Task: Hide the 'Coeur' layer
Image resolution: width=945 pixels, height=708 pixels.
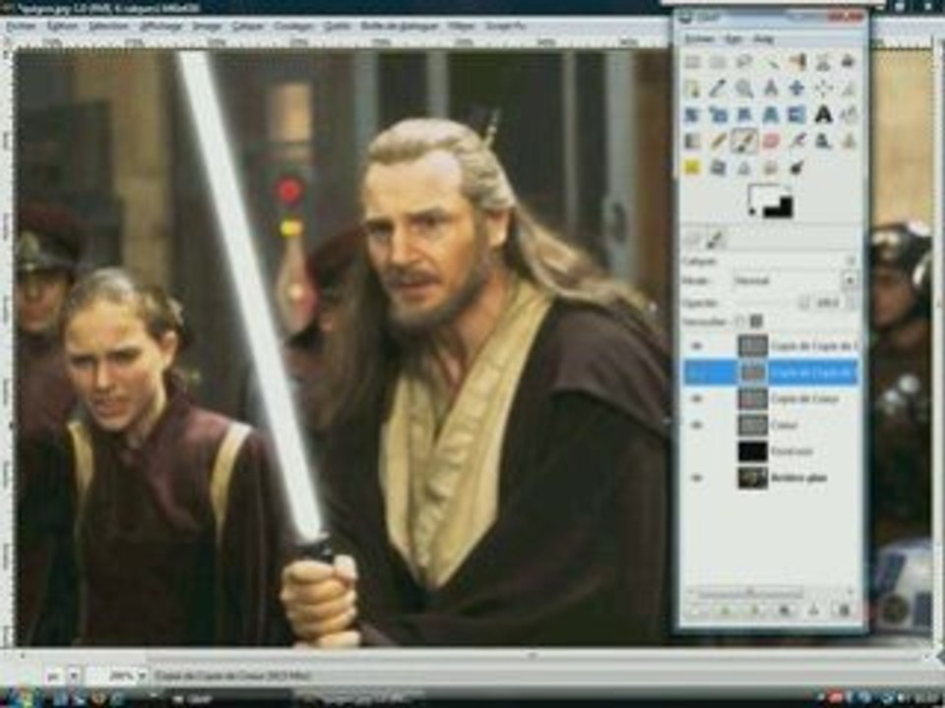Action: click(697, 425)
